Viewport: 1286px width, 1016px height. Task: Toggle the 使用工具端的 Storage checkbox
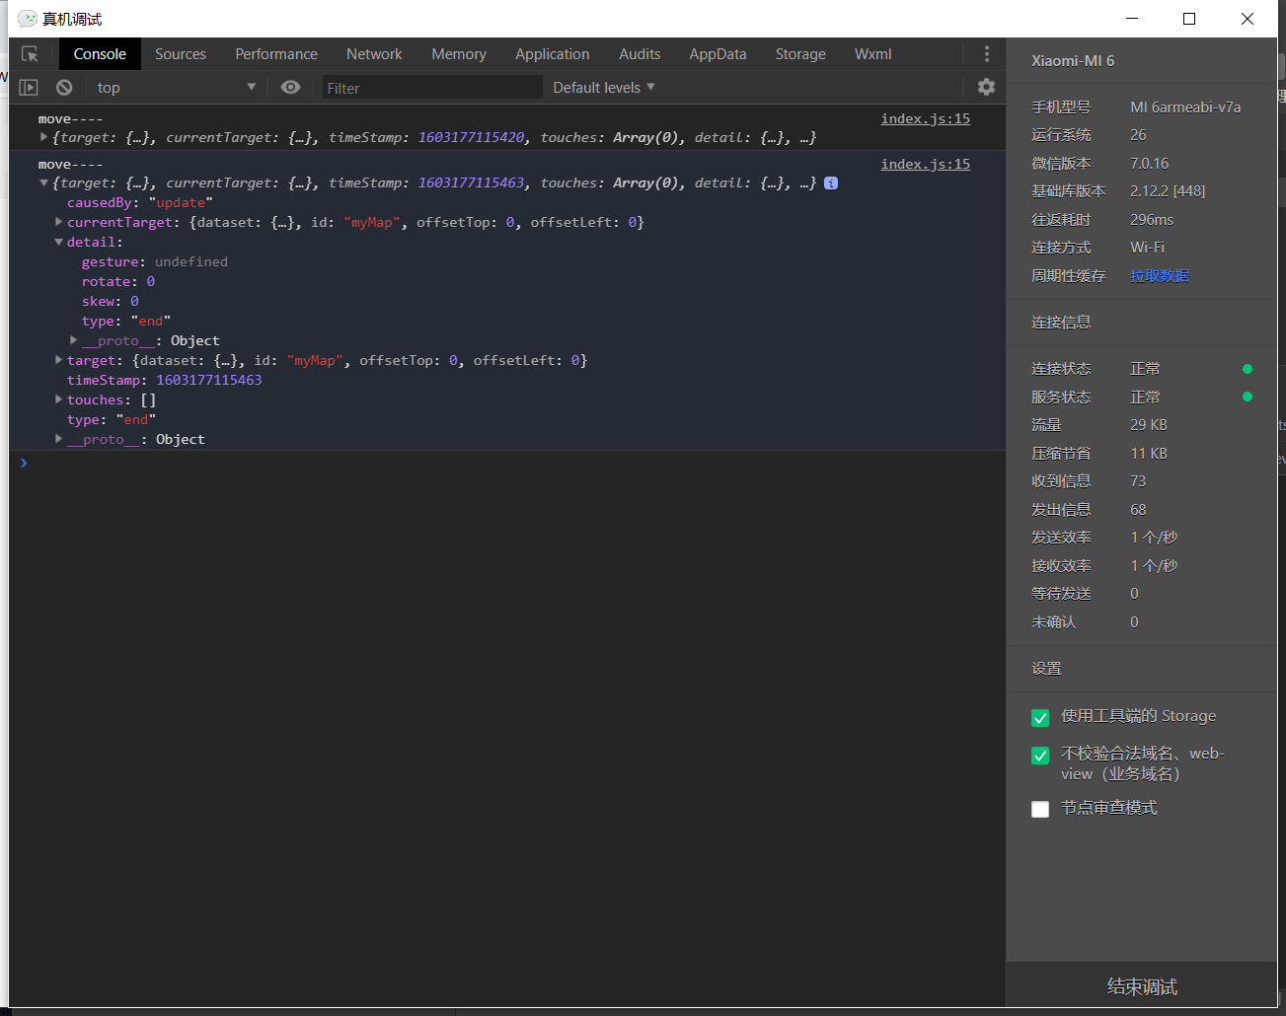(x=1040, y=717)
